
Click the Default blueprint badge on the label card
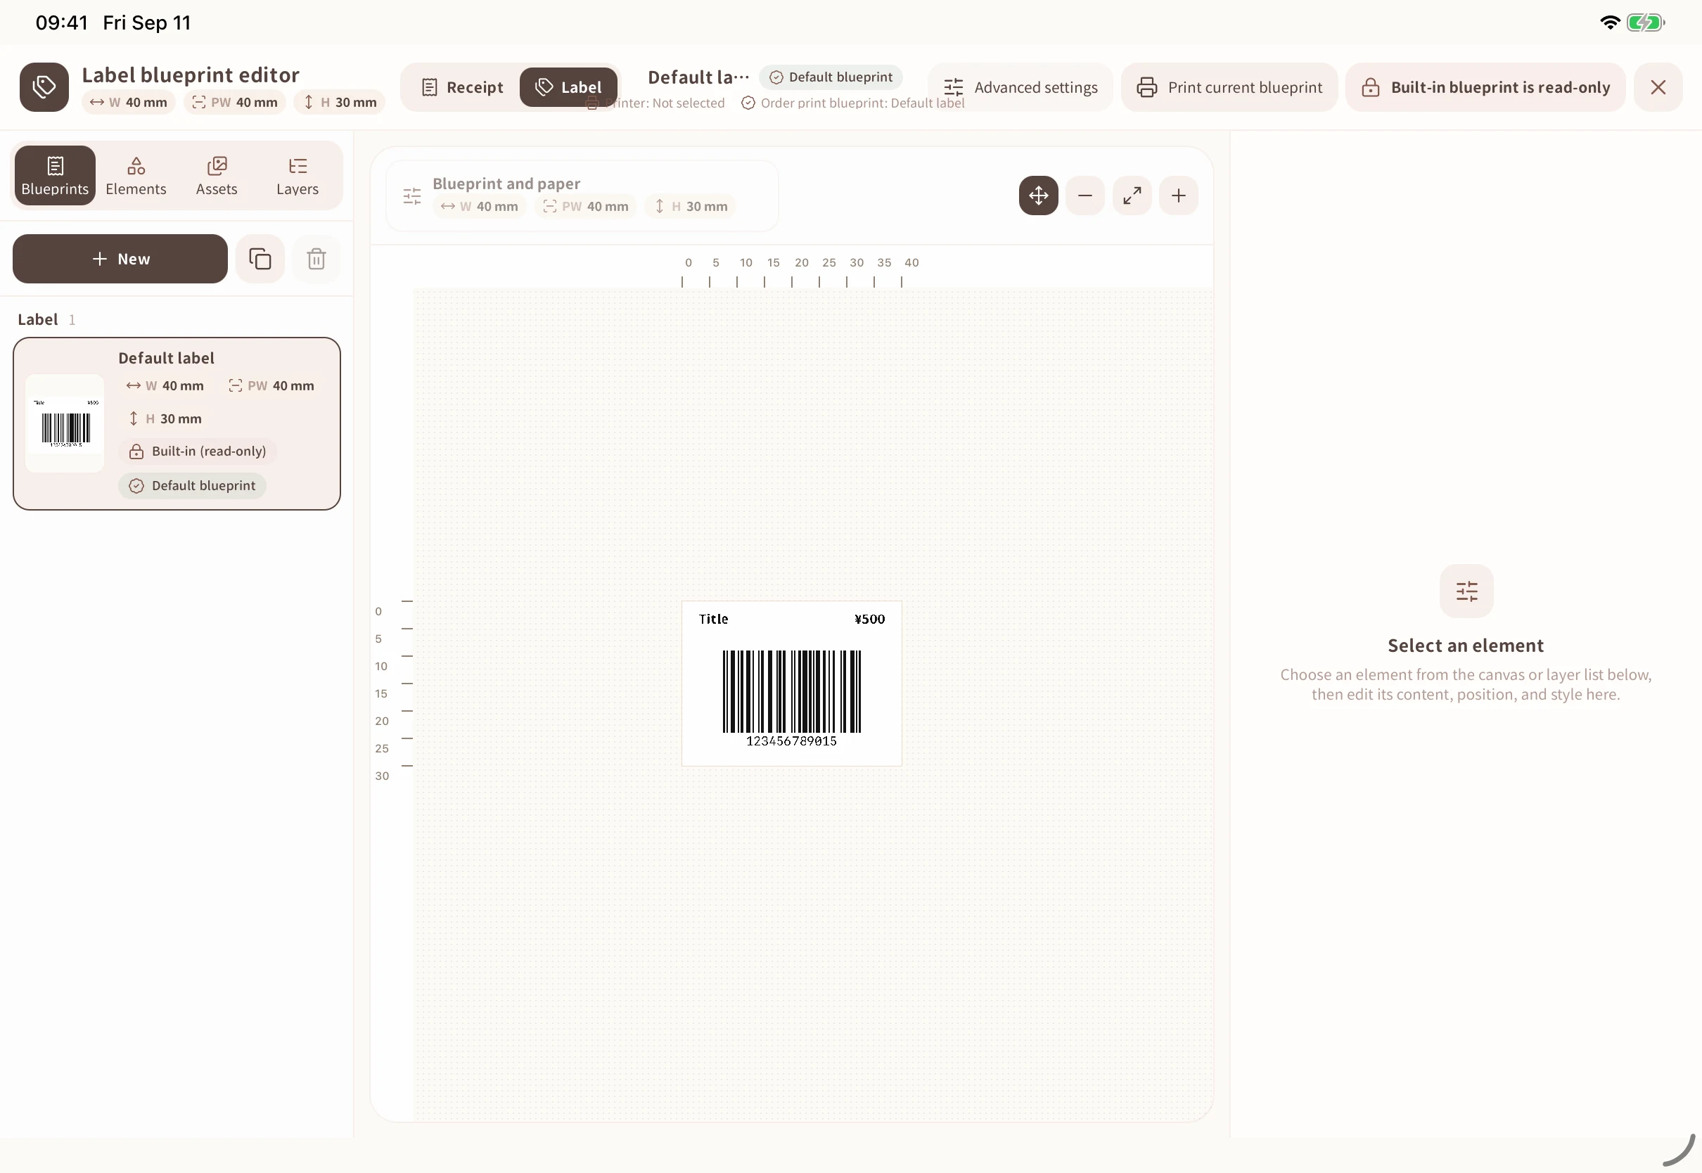pos(193,486)
